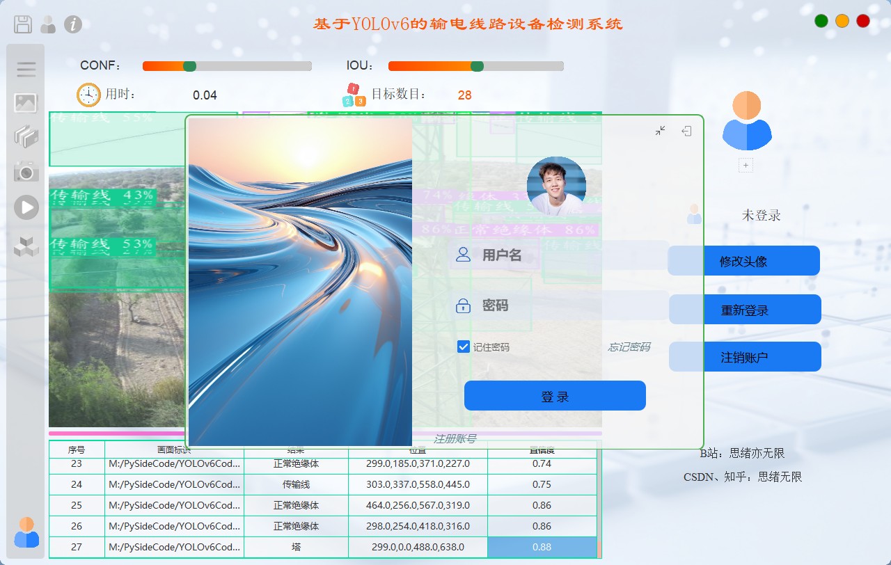Click position cell 464.0,256.0,567.0,319.0
The height and width of the screenshot is (565, 891).
[418, 505]
